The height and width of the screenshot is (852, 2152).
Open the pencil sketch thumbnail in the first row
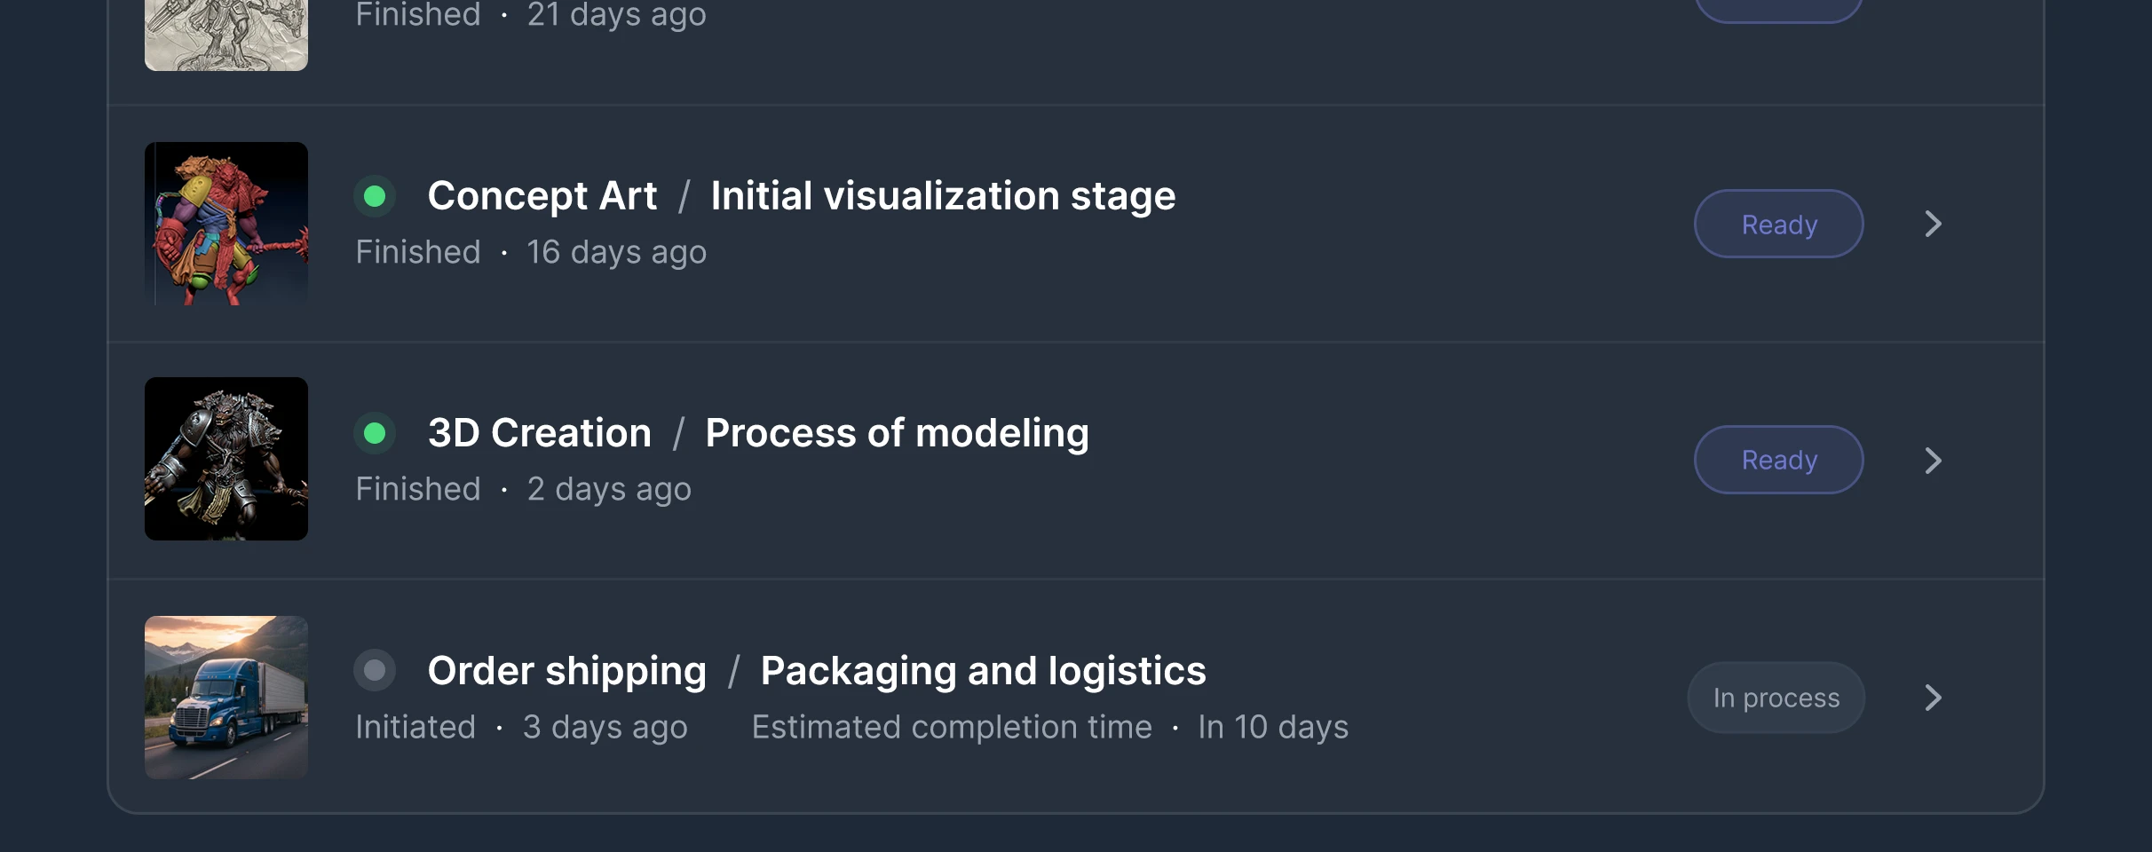point(226,34)
